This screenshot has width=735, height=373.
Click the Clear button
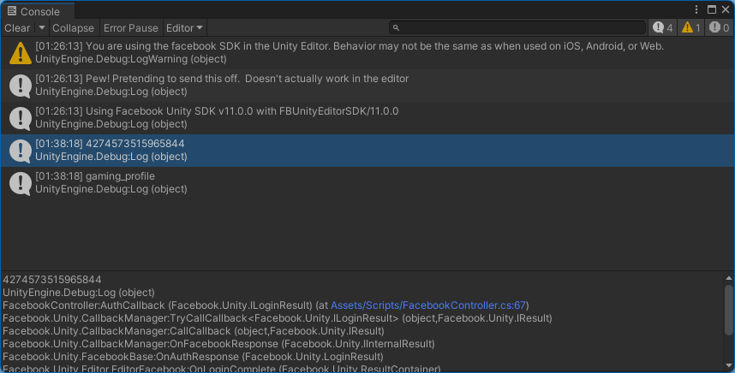[x=17, y=28]
